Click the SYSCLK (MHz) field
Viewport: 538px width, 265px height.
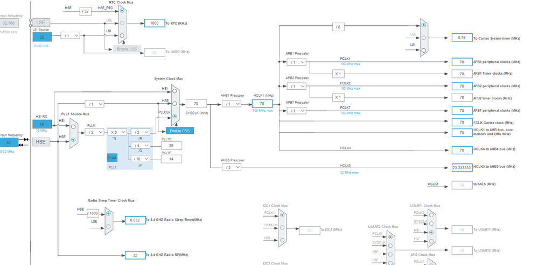click(196, 104)
